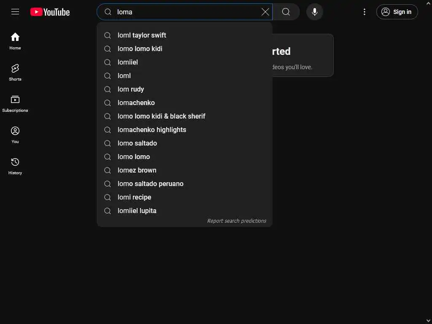Go to Home in sidebar
Image resolution: width=432 pixels, height=324 pixels.
pyautogui.click(x=15, y=41)
